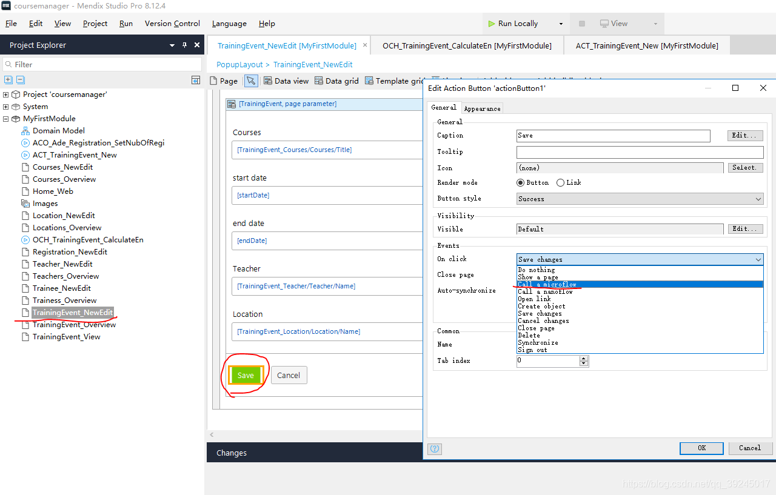This screenshot has height=495, width=776.
Task: Expand the Project 'coursemanager' tree node
Action: tap(6, 95)
